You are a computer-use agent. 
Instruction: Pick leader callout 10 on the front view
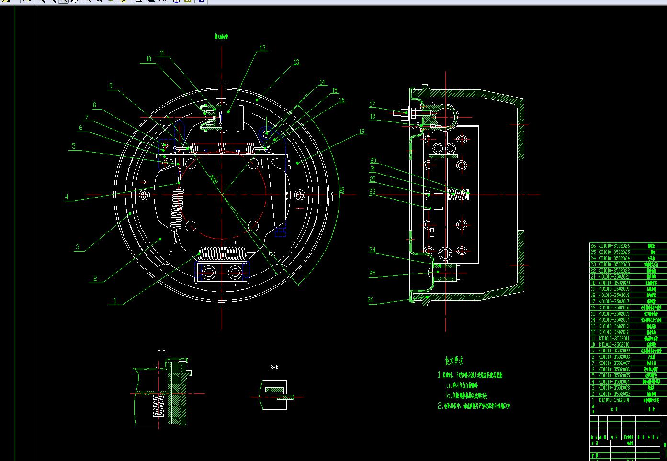pos(149,59)
